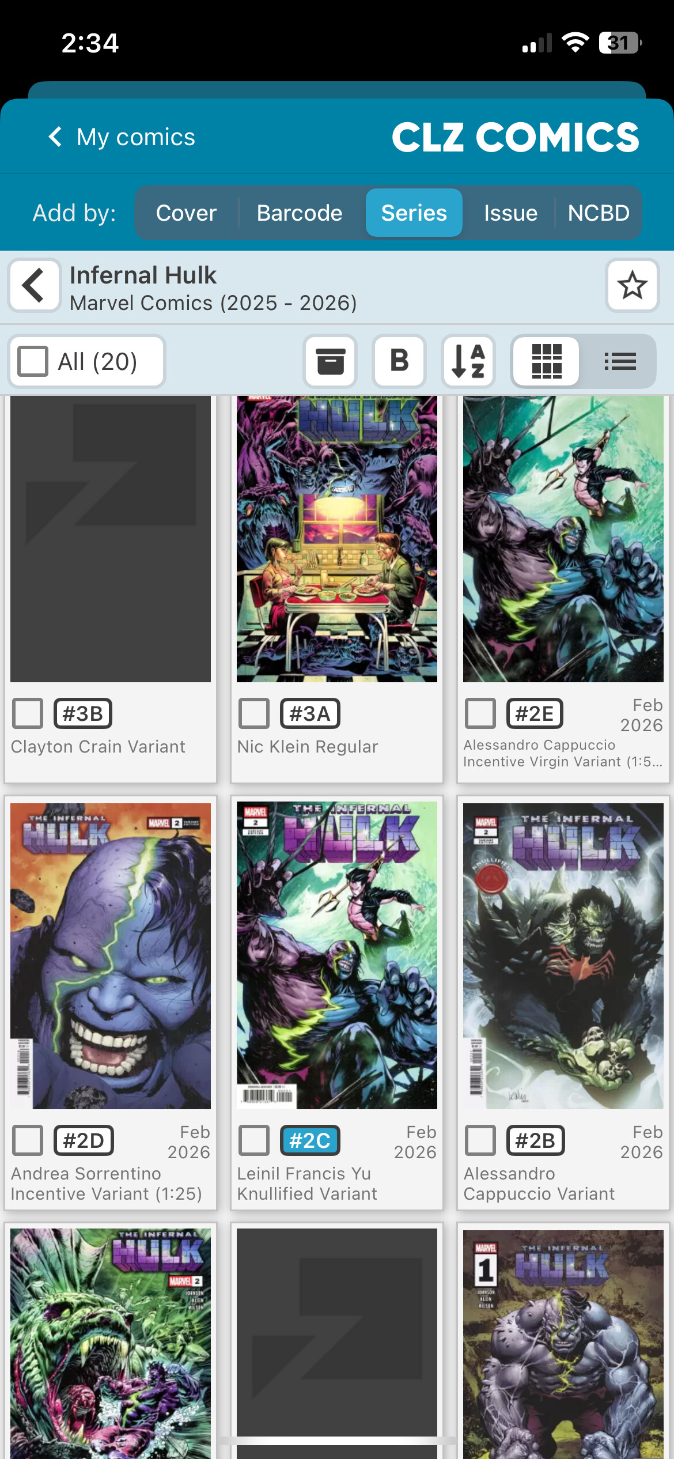The image size is (674, 1459).
Task: Select the #3B Clayton Crain Variant checkbox
Action: (x=28, y=713)
